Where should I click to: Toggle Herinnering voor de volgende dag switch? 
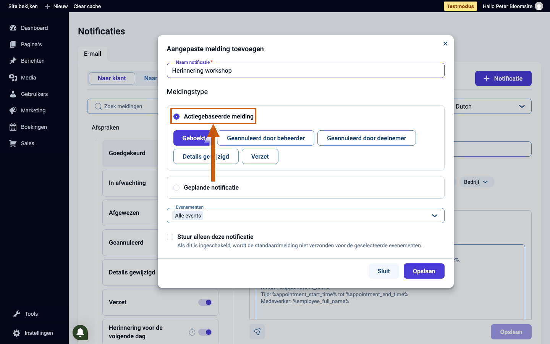205,332
